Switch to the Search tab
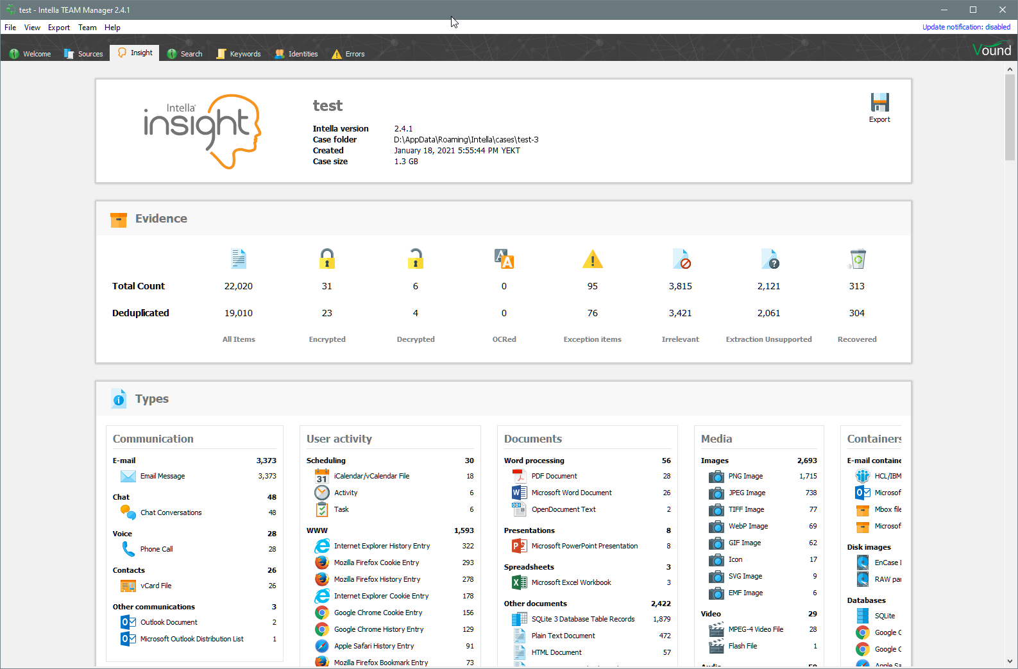This screenshot has height=669, width=1018. (x=185, y=54)
